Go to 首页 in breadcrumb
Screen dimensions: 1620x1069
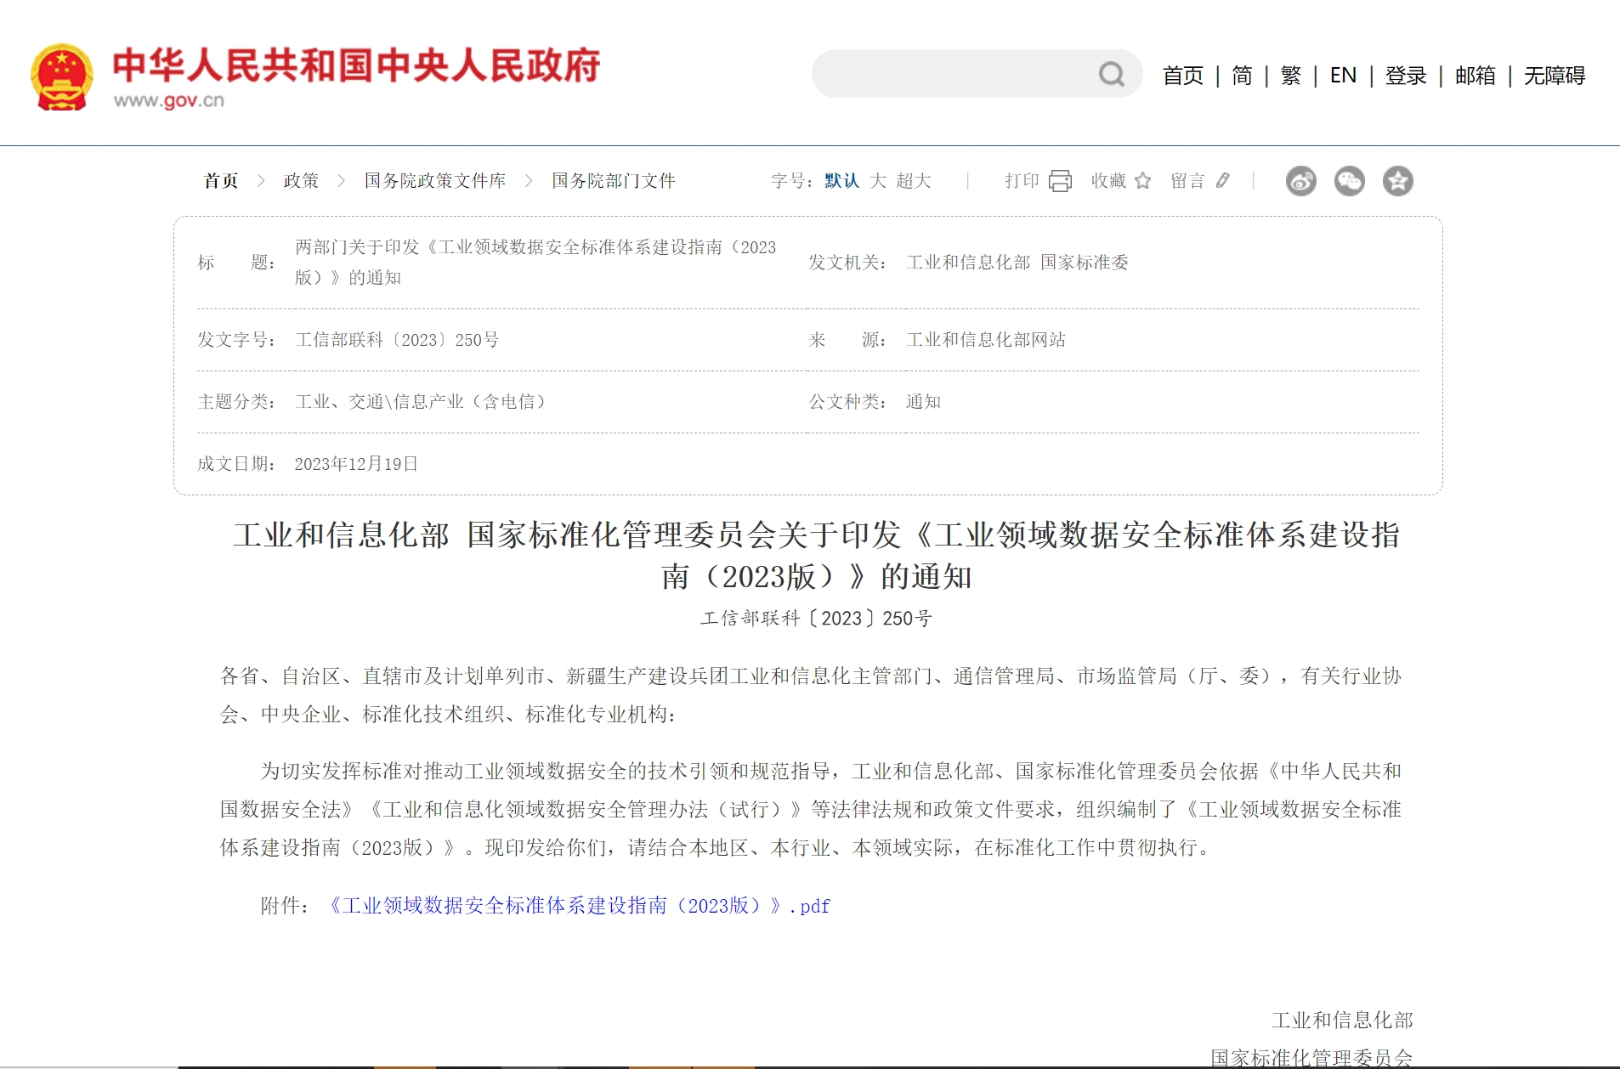point(221,181)
